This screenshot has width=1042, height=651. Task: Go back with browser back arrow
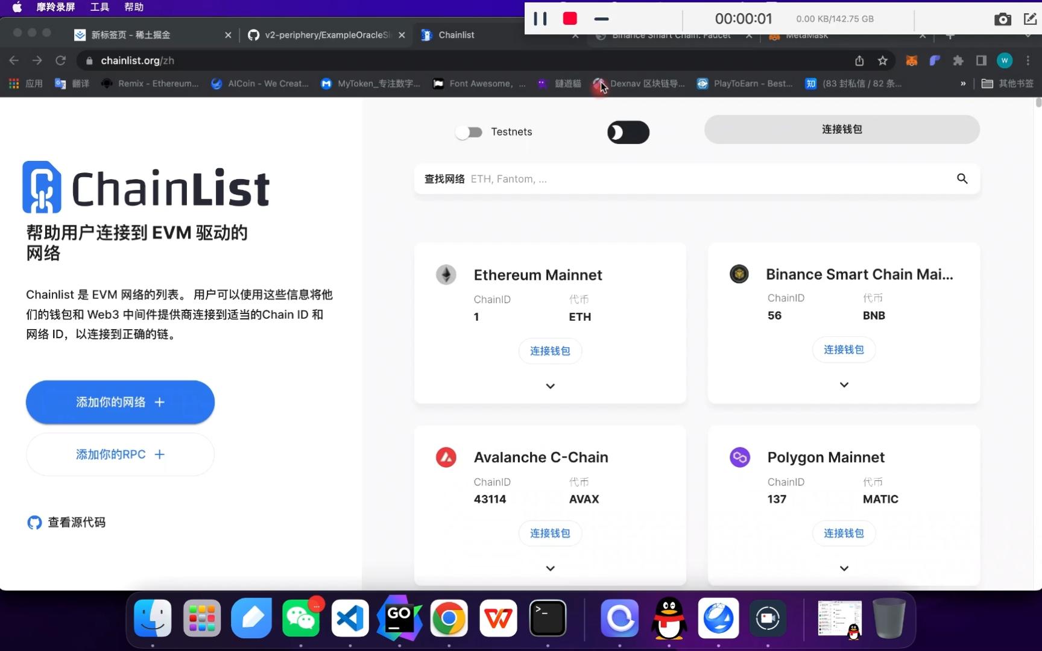14,60
